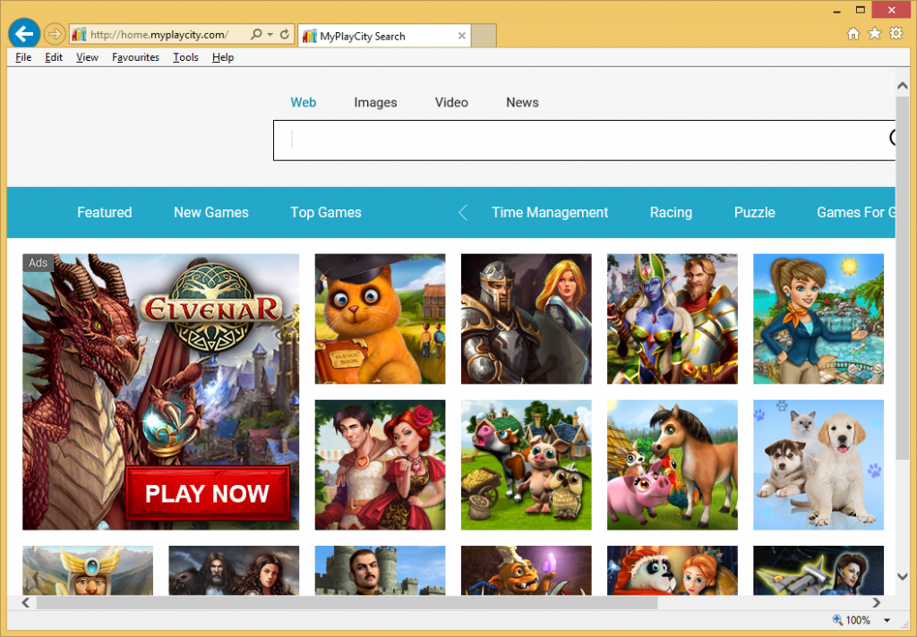Click horizontal scrollbar right arrow
This screenshot has height=637, width=917.
876,602
